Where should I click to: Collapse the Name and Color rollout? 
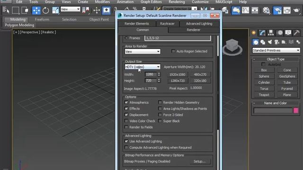point(276,103)
